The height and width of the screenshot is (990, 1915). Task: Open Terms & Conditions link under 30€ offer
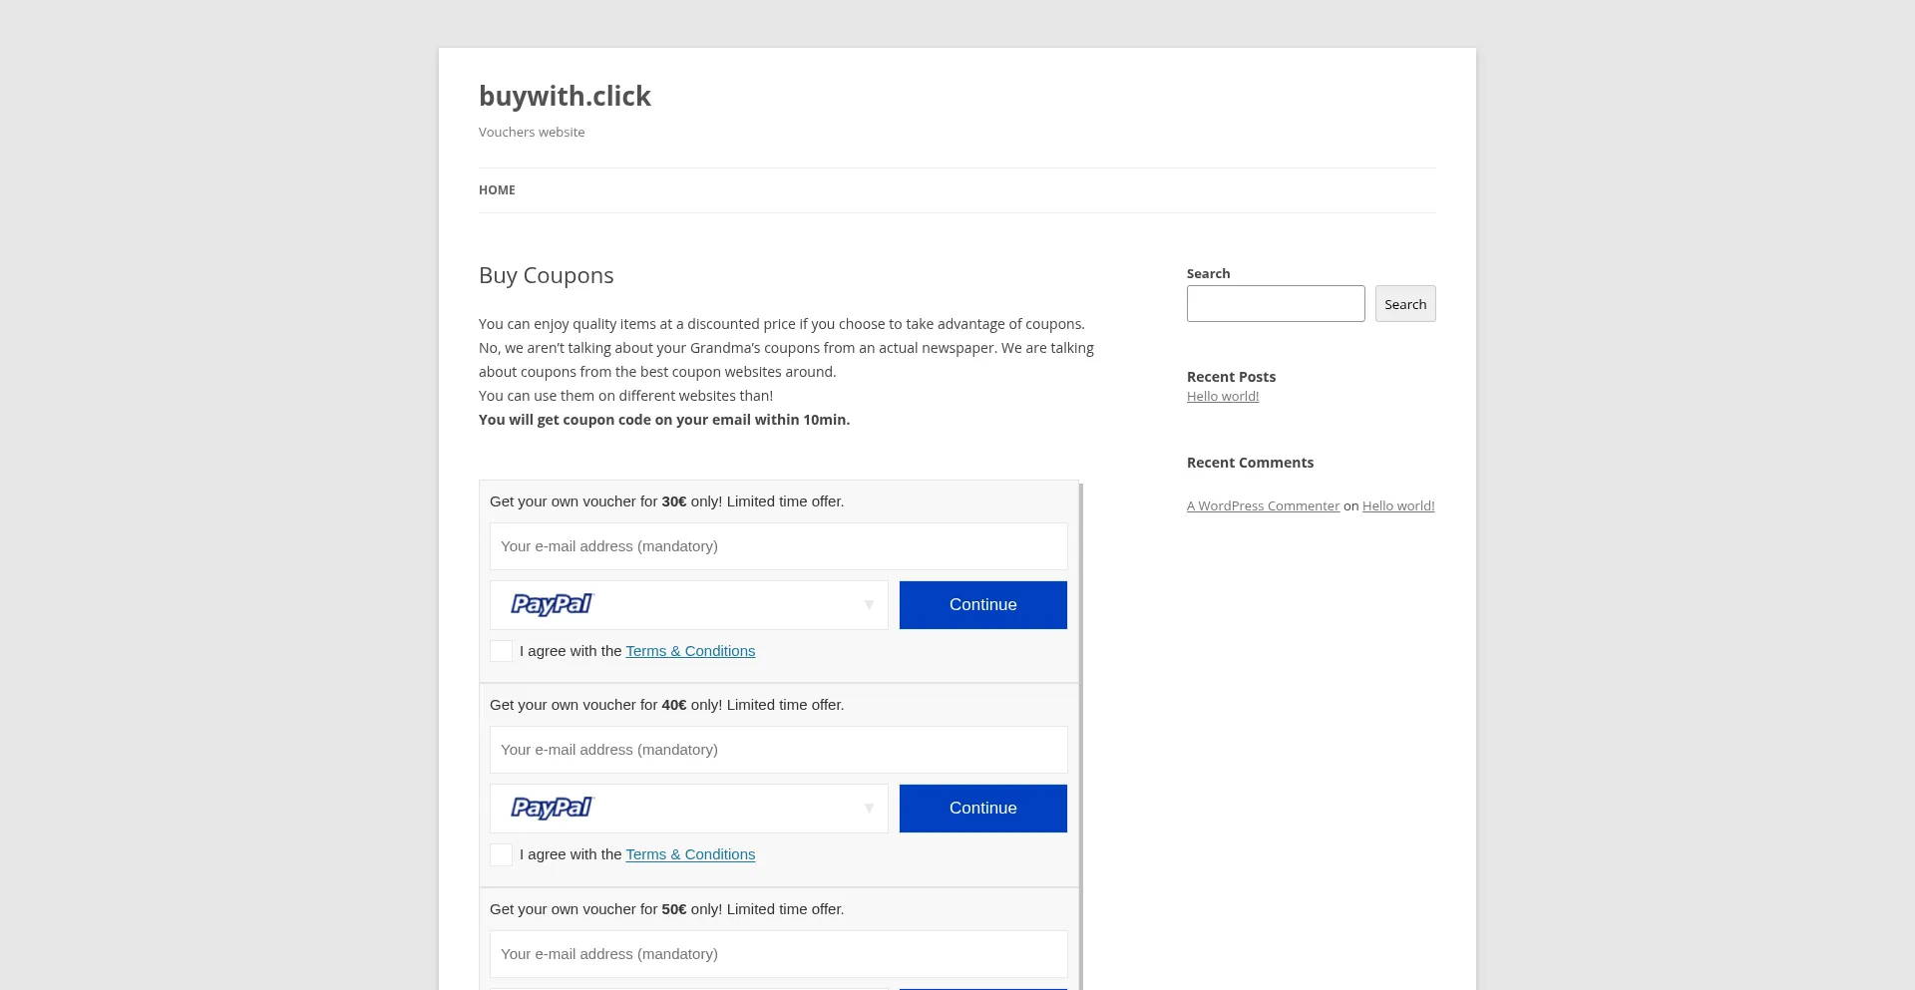click(690, 651)
